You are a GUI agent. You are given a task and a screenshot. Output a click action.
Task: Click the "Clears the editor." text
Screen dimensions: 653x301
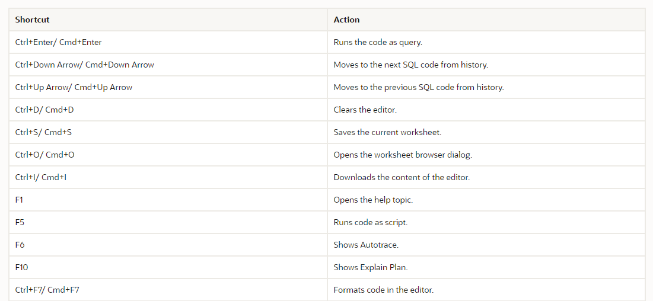pos(365,110)
